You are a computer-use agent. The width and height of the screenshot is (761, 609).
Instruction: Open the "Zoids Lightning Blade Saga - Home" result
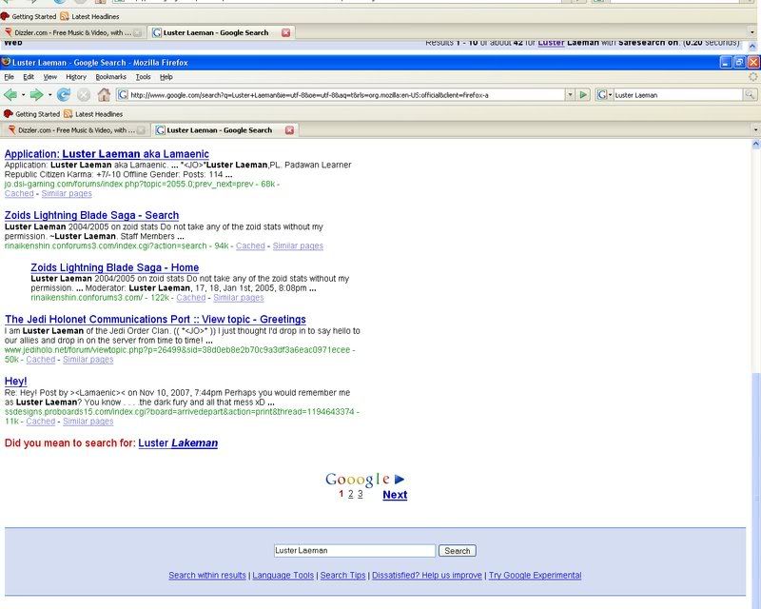[x=114, y=267]
